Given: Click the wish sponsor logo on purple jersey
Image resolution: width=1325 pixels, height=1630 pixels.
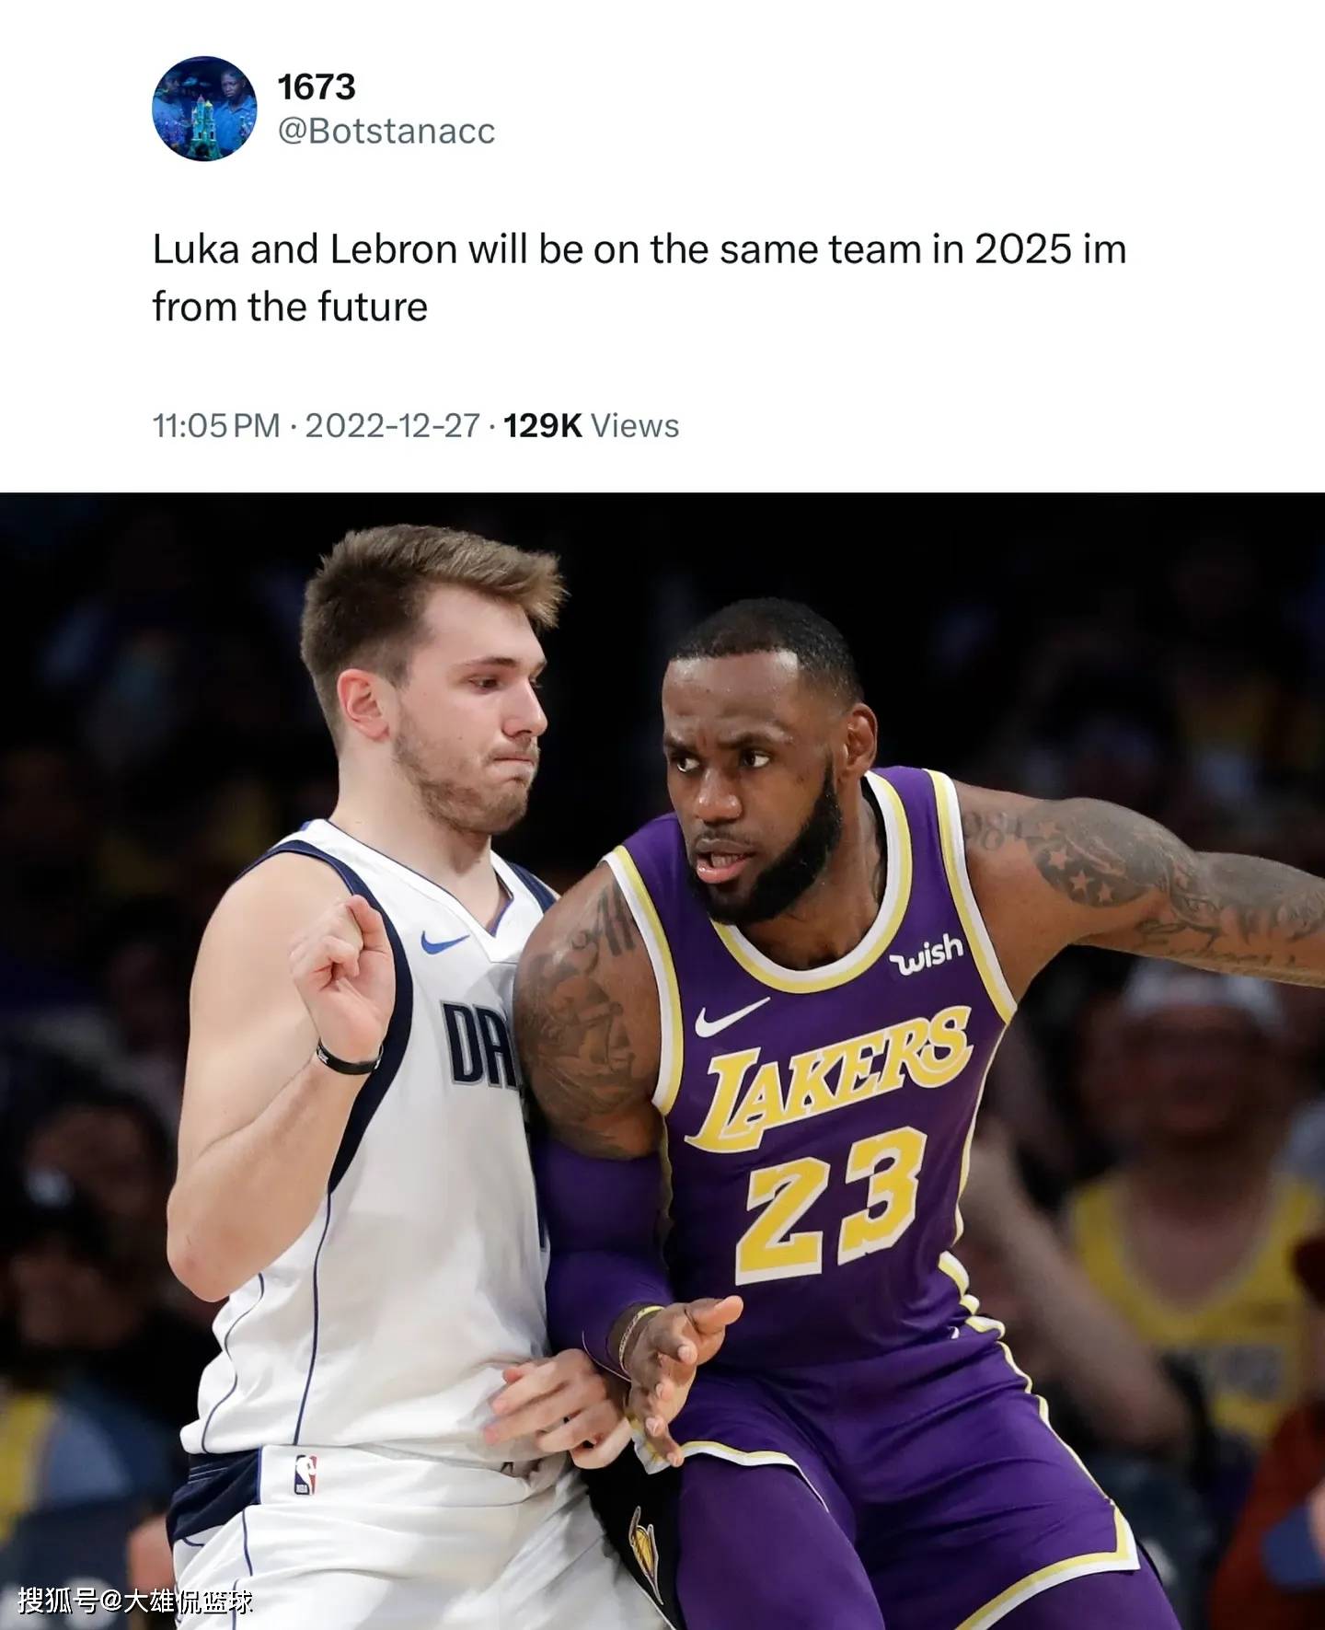Looking at the screenshot, I should click(927, 954).
